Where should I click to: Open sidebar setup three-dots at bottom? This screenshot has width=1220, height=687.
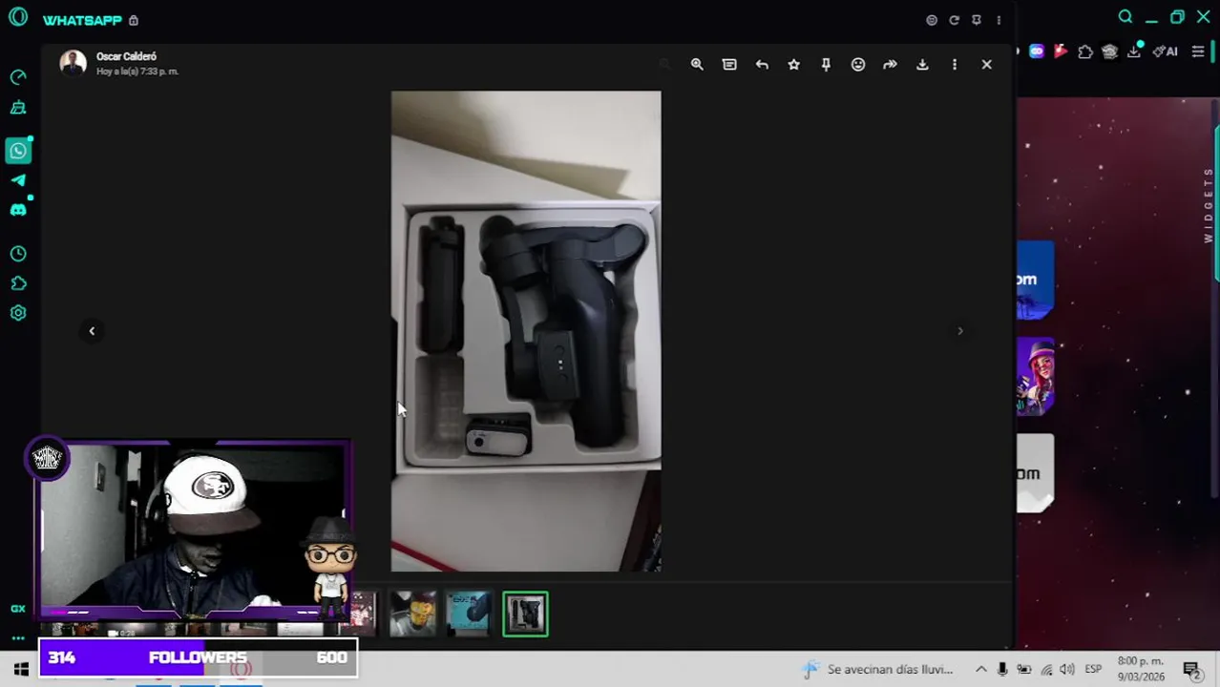tap(18, 638)
